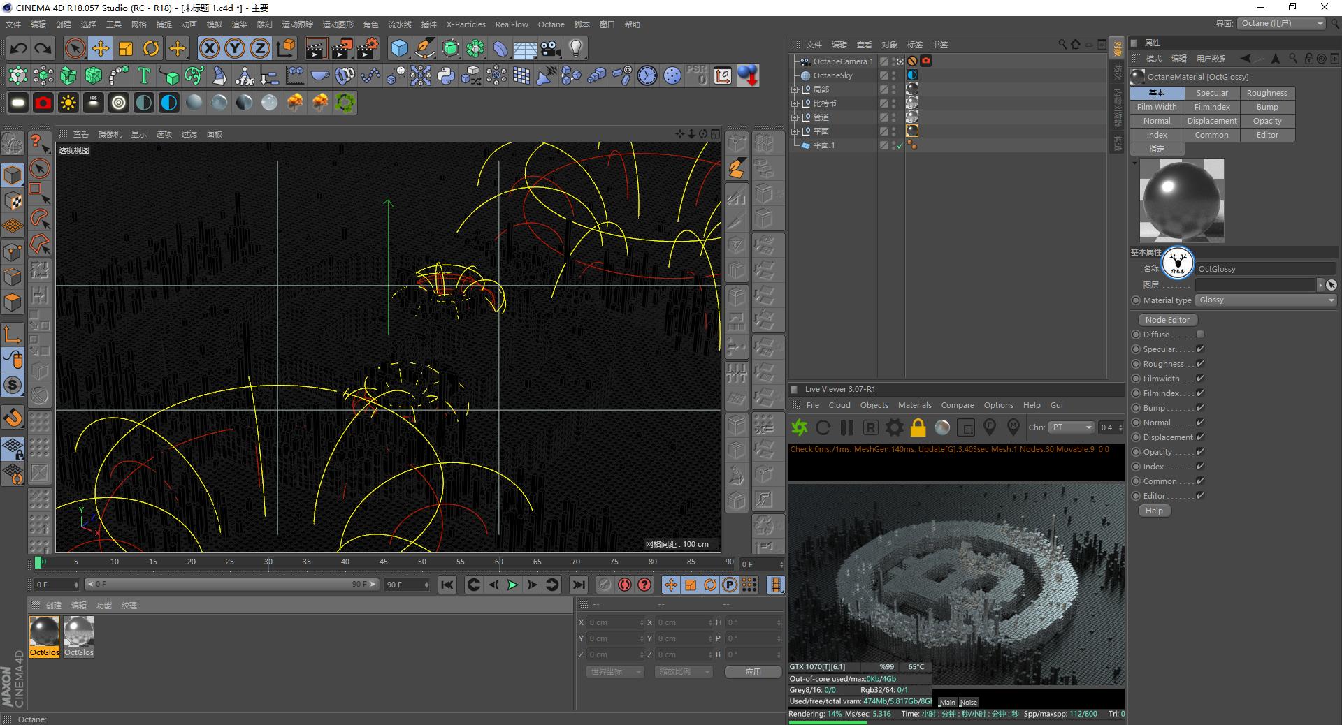Open the Python script icon
This screenshot has width=1342, height=725.
[446, 75]
